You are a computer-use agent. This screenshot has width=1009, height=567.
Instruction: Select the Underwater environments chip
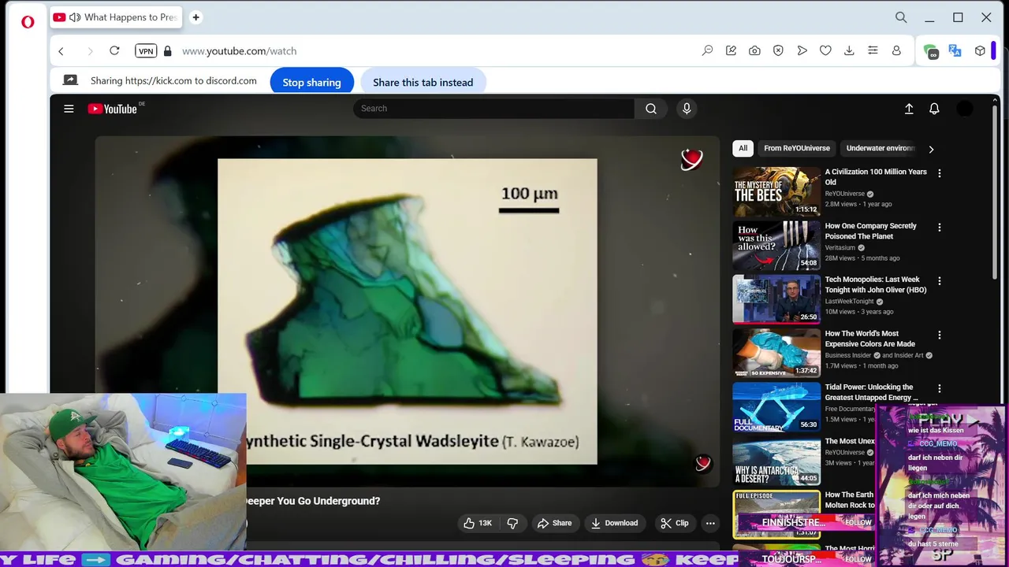(x=880, y=148)
